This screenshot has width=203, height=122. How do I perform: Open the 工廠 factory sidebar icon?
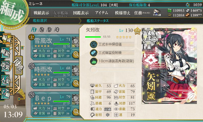tap(5, 94)
